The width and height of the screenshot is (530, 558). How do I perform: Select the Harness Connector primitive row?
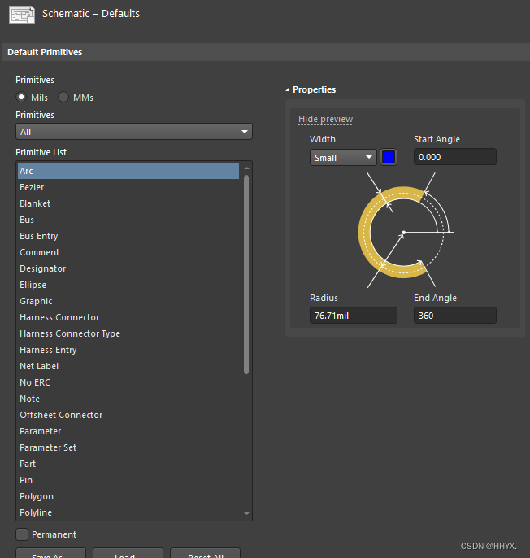[128, 317]
